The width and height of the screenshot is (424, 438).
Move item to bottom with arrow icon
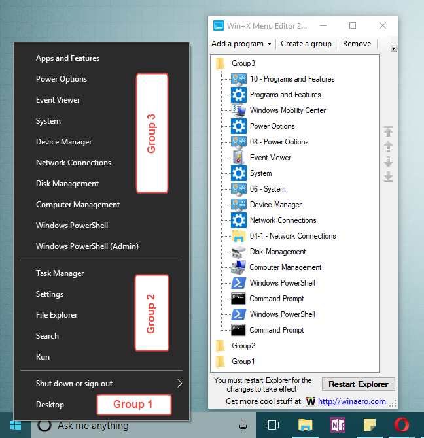(388, 177)
